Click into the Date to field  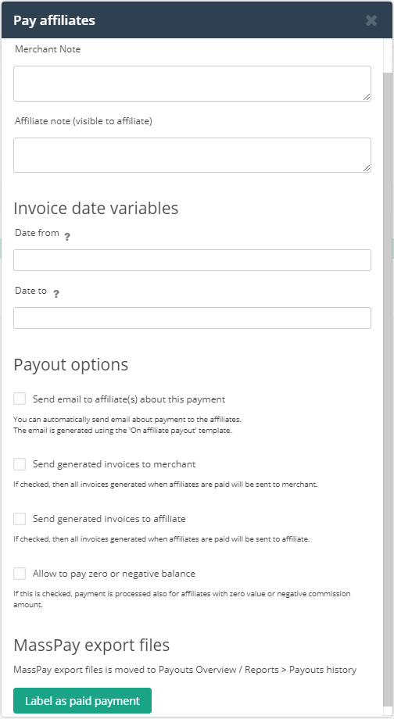click(x=192, y=318)
